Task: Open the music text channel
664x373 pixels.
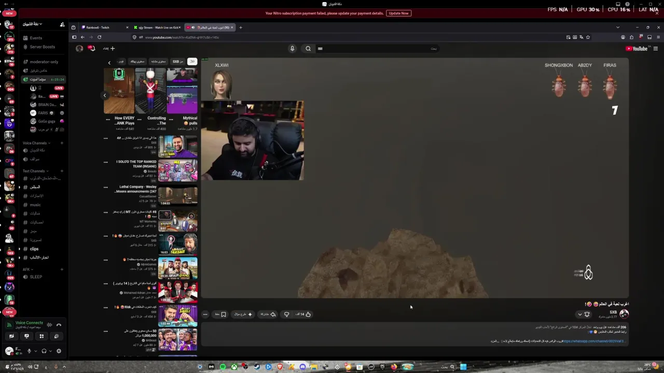Action: tap(35, 205)
